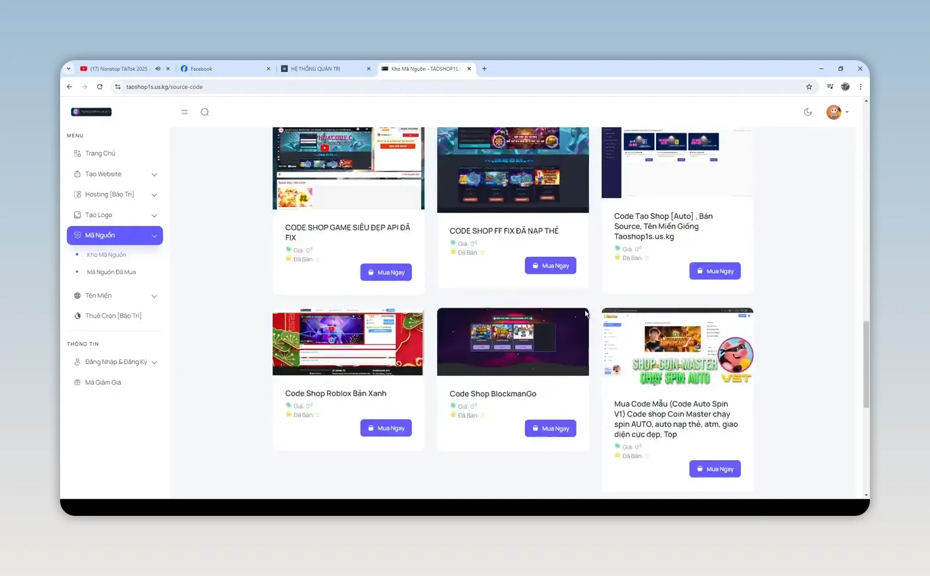Mute the YouTube tab audio icon
Image resolution: width=930 pixels, height=576 pixels.
coord(158,69)
